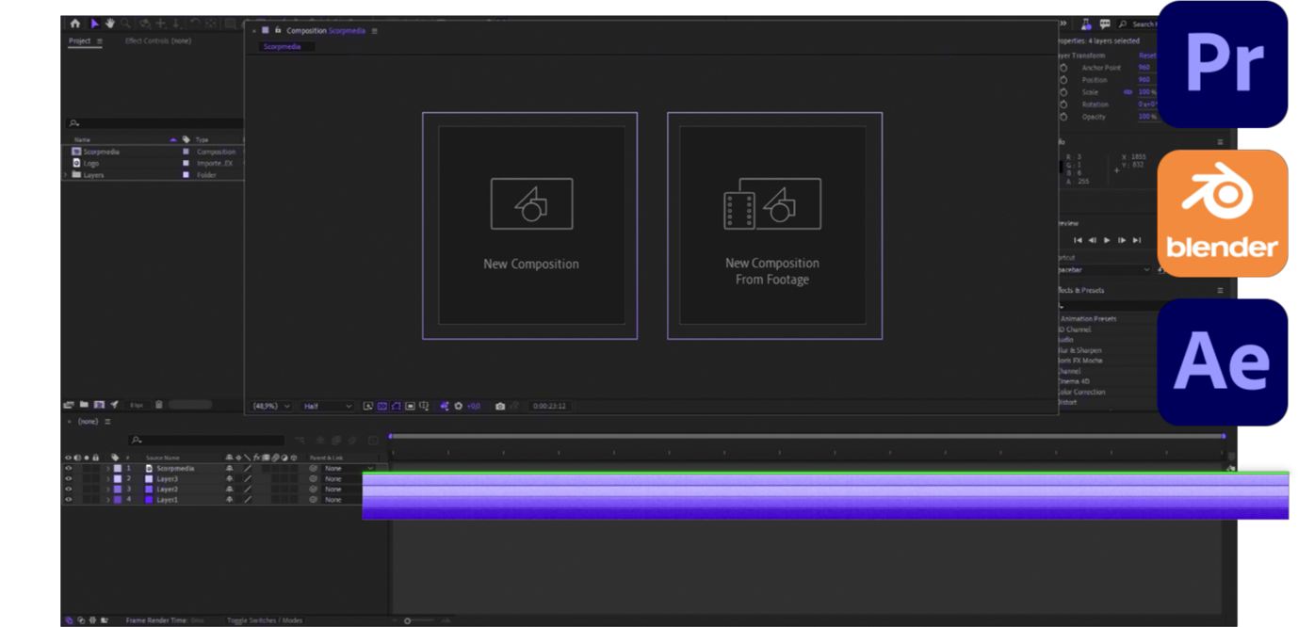This screenshot has height=627, width=1298.
Task: Delete selected item with Project trash icon
Action: [158, 405]
